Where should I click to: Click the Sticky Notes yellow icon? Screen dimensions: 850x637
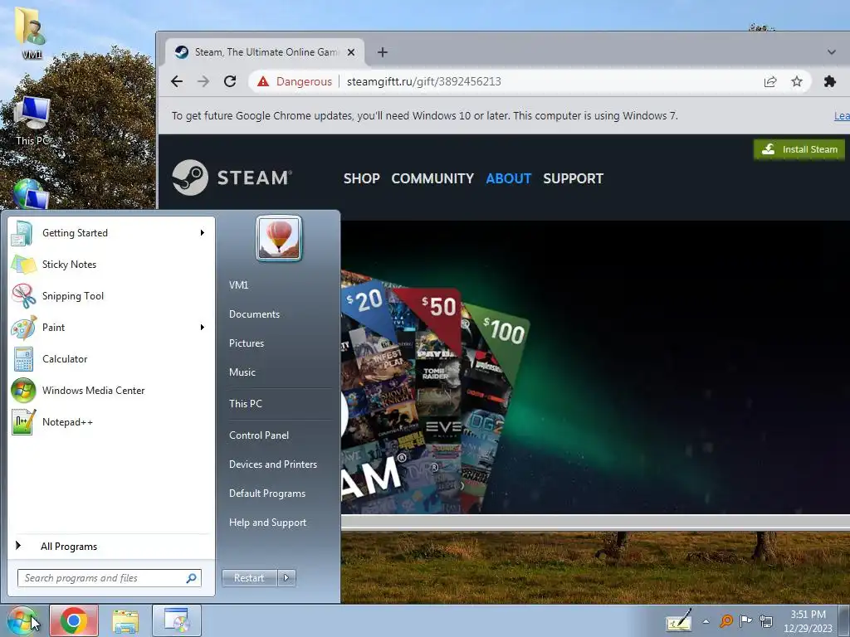23,265
